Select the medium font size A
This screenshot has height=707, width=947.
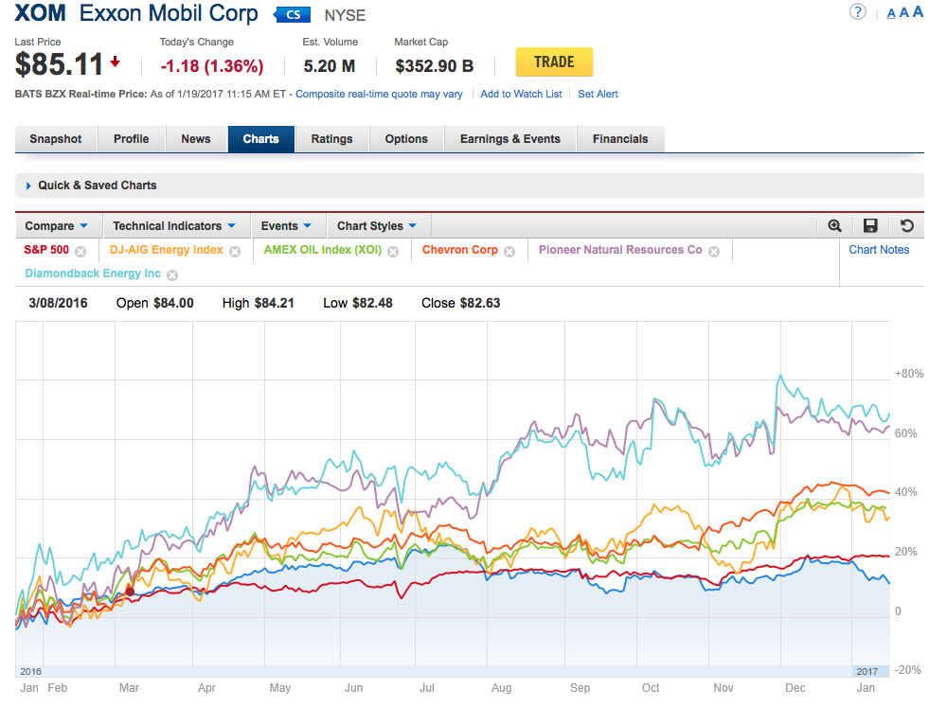(x=904, y=12)
